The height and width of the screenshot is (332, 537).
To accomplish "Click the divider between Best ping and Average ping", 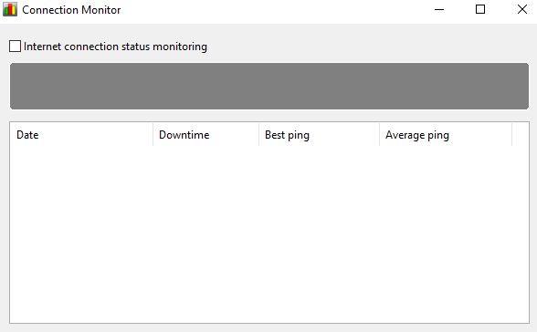I will [x=380, y=135].
